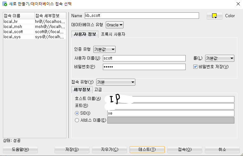The width and height of the screenshot is (243, 156).
Task: Open the 고급 tab
Action: tap(98, 90)
